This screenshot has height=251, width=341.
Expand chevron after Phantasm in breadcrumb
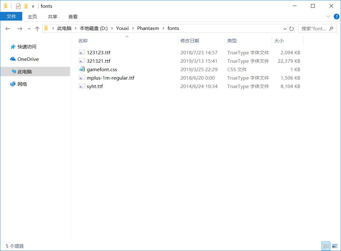coord(163,28)
